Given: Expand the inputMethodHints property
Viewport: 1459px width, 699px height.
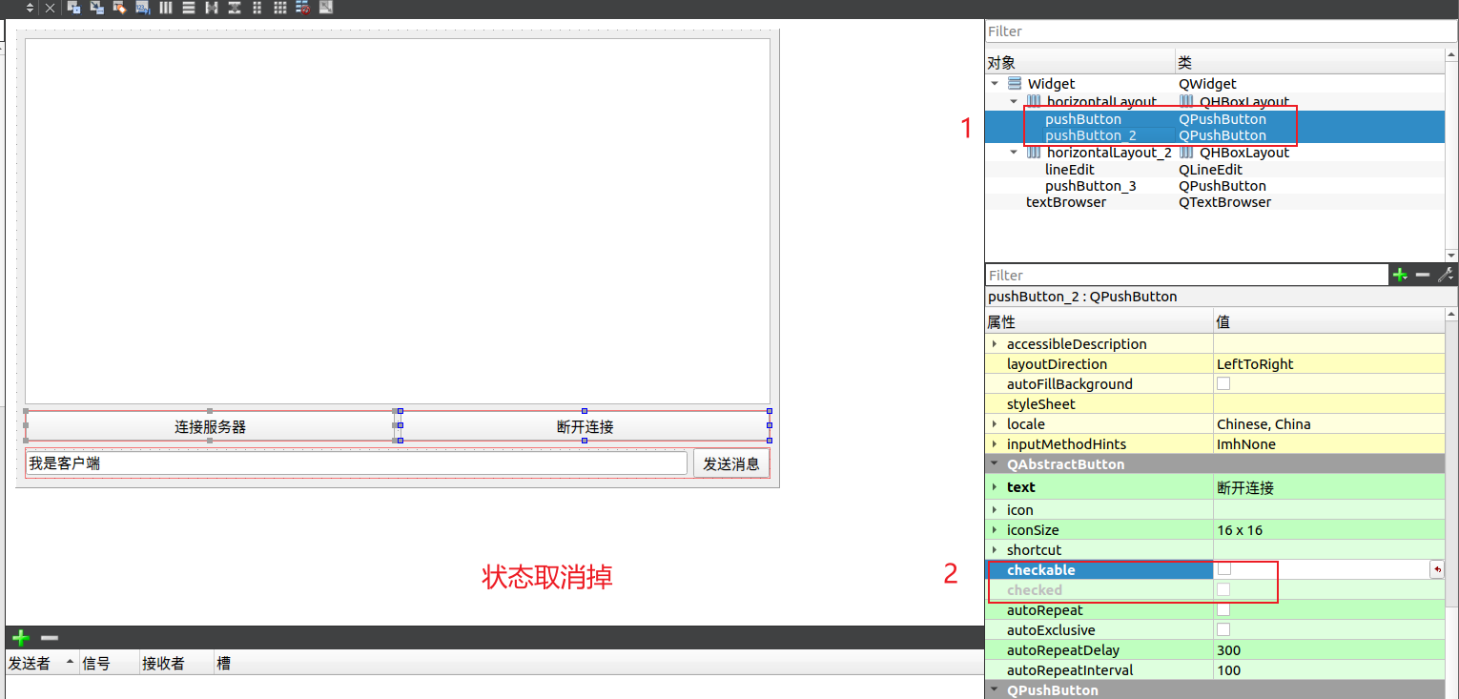Looking at the screenshot, I should [995, 444].
